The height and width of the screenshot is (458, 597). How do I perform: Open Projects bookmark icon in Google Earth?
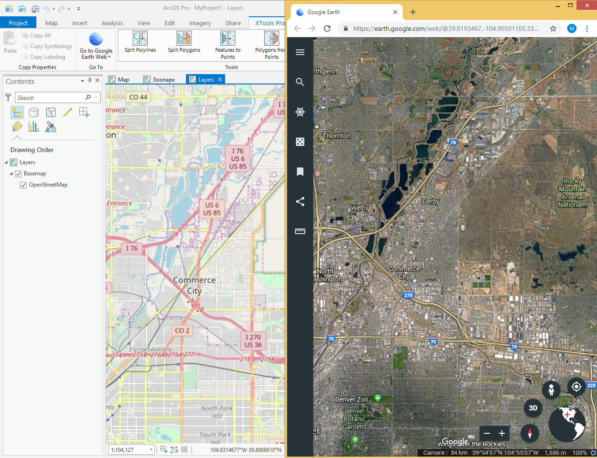(300, 172)
